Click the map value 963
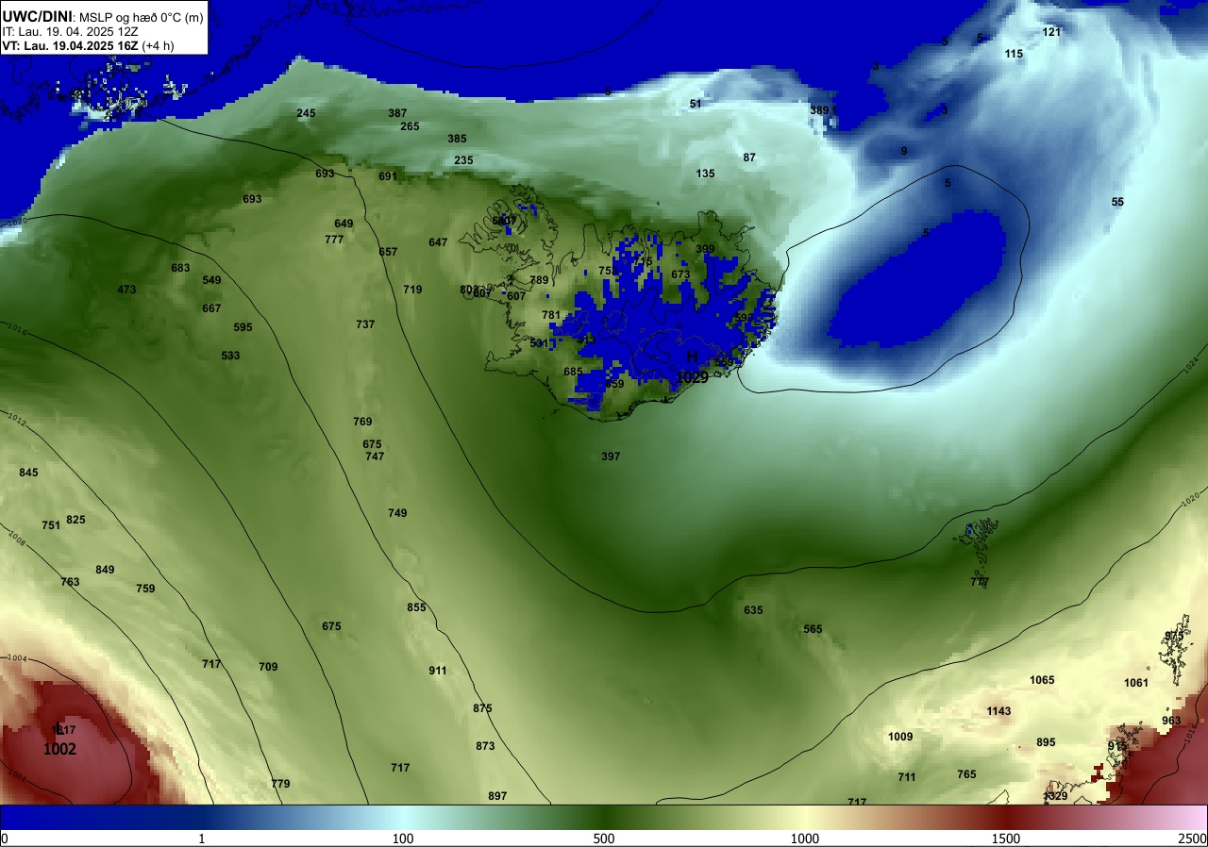The image size is (1208, 847). coord(1171,721)
